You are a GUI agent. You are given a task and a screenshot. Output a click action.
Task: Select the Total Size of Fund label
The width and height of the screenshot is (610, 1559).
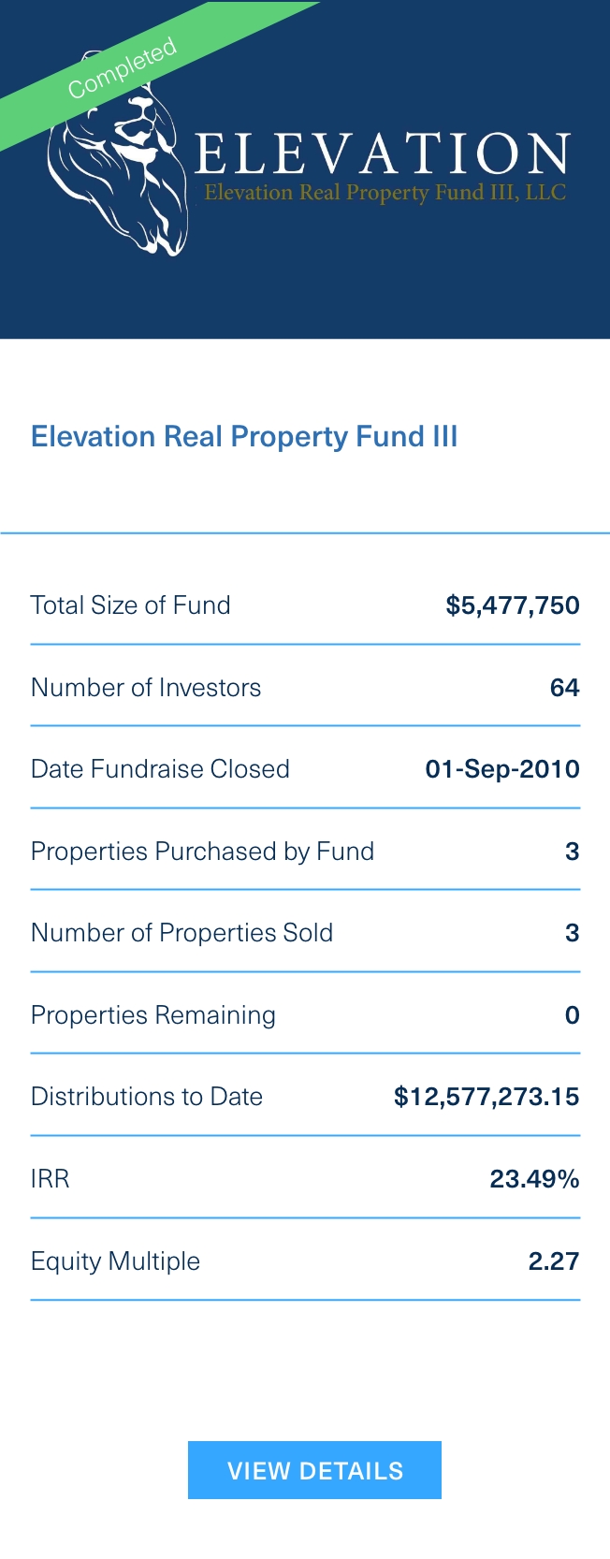(x=130, y=605)
